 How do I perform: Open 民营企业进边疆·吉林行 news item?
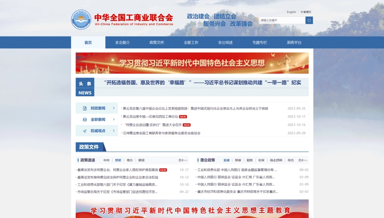tap(153, 125)
